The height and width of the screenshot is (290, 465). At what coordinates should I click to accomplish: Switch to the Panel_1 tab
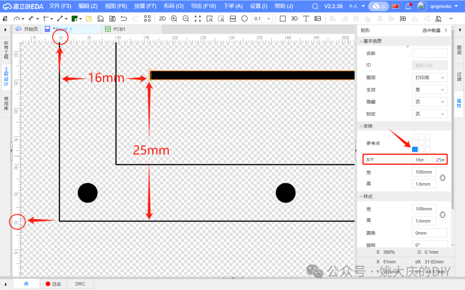pyautogui.click(x=71, y=29)
